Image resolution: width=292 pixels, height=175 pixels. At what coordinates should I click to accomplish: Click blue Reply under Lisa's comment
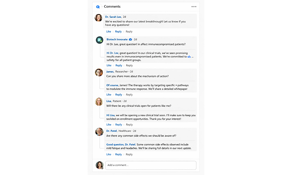click(x=118, y=124)
